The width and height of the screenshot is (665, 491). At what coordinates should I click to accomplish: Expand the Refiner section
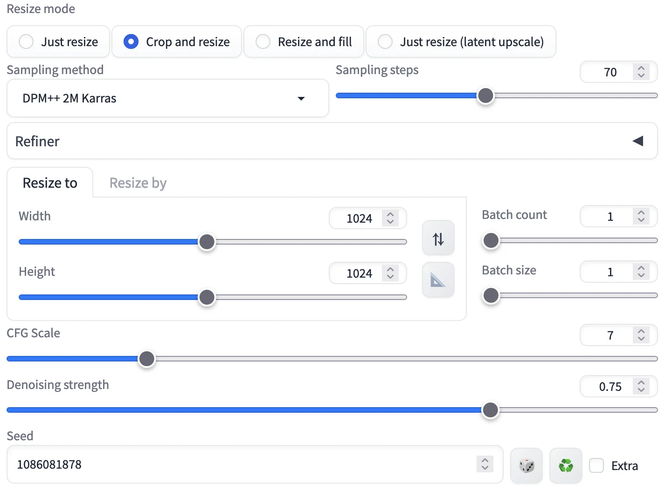[332, 141]
